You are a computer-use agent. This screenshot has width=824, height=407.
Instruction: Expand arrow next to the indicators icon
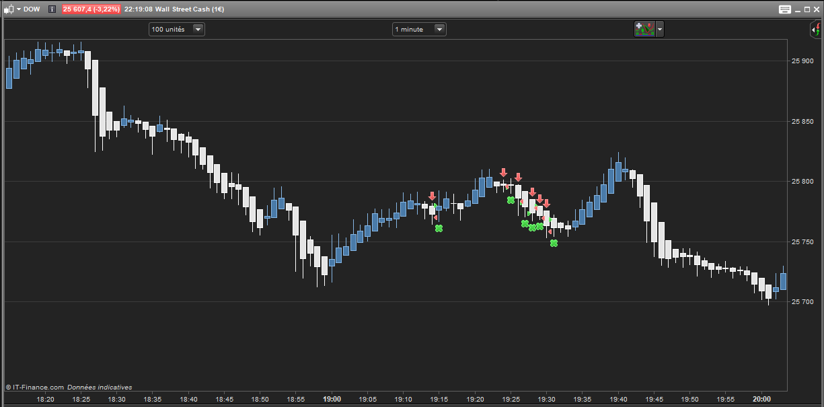pyautogui.click(x=660, y=29)
